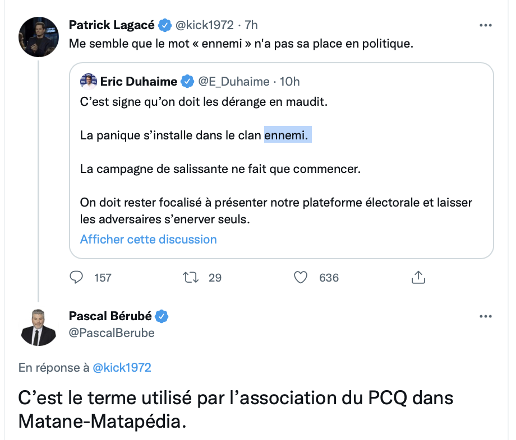Open more options on Patrick Lagacé's tweet
Viewport: 516px width, 440px height.
(x=486, y=25)
